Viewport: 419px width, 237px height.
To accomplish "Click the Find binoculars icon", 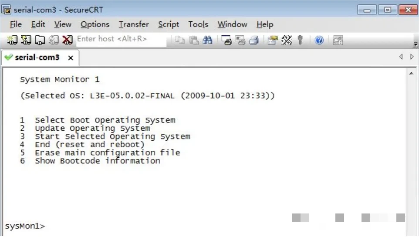I will 207,40.
